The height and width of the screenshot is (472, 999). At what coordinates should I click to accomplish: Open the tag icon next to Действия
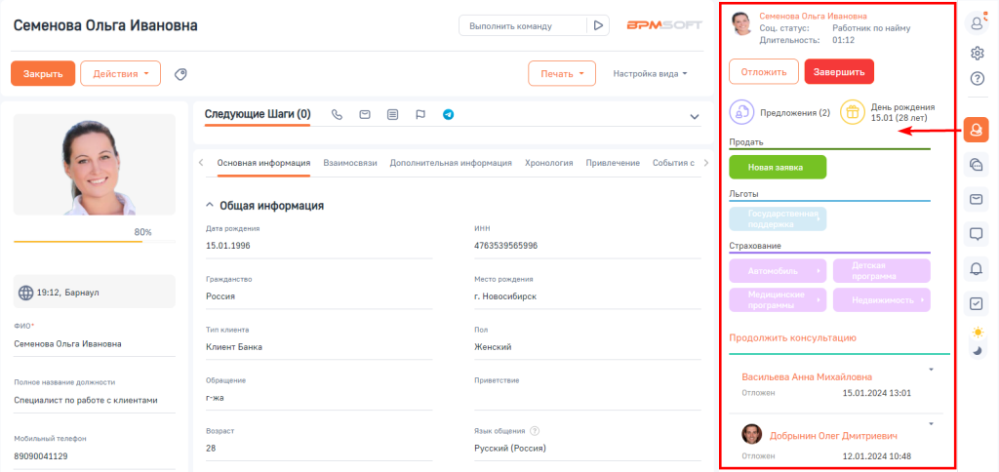pos(180,74)
